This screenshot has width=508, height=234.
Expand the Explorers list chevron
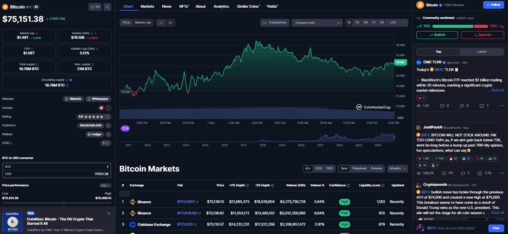[x=108, y=125]
